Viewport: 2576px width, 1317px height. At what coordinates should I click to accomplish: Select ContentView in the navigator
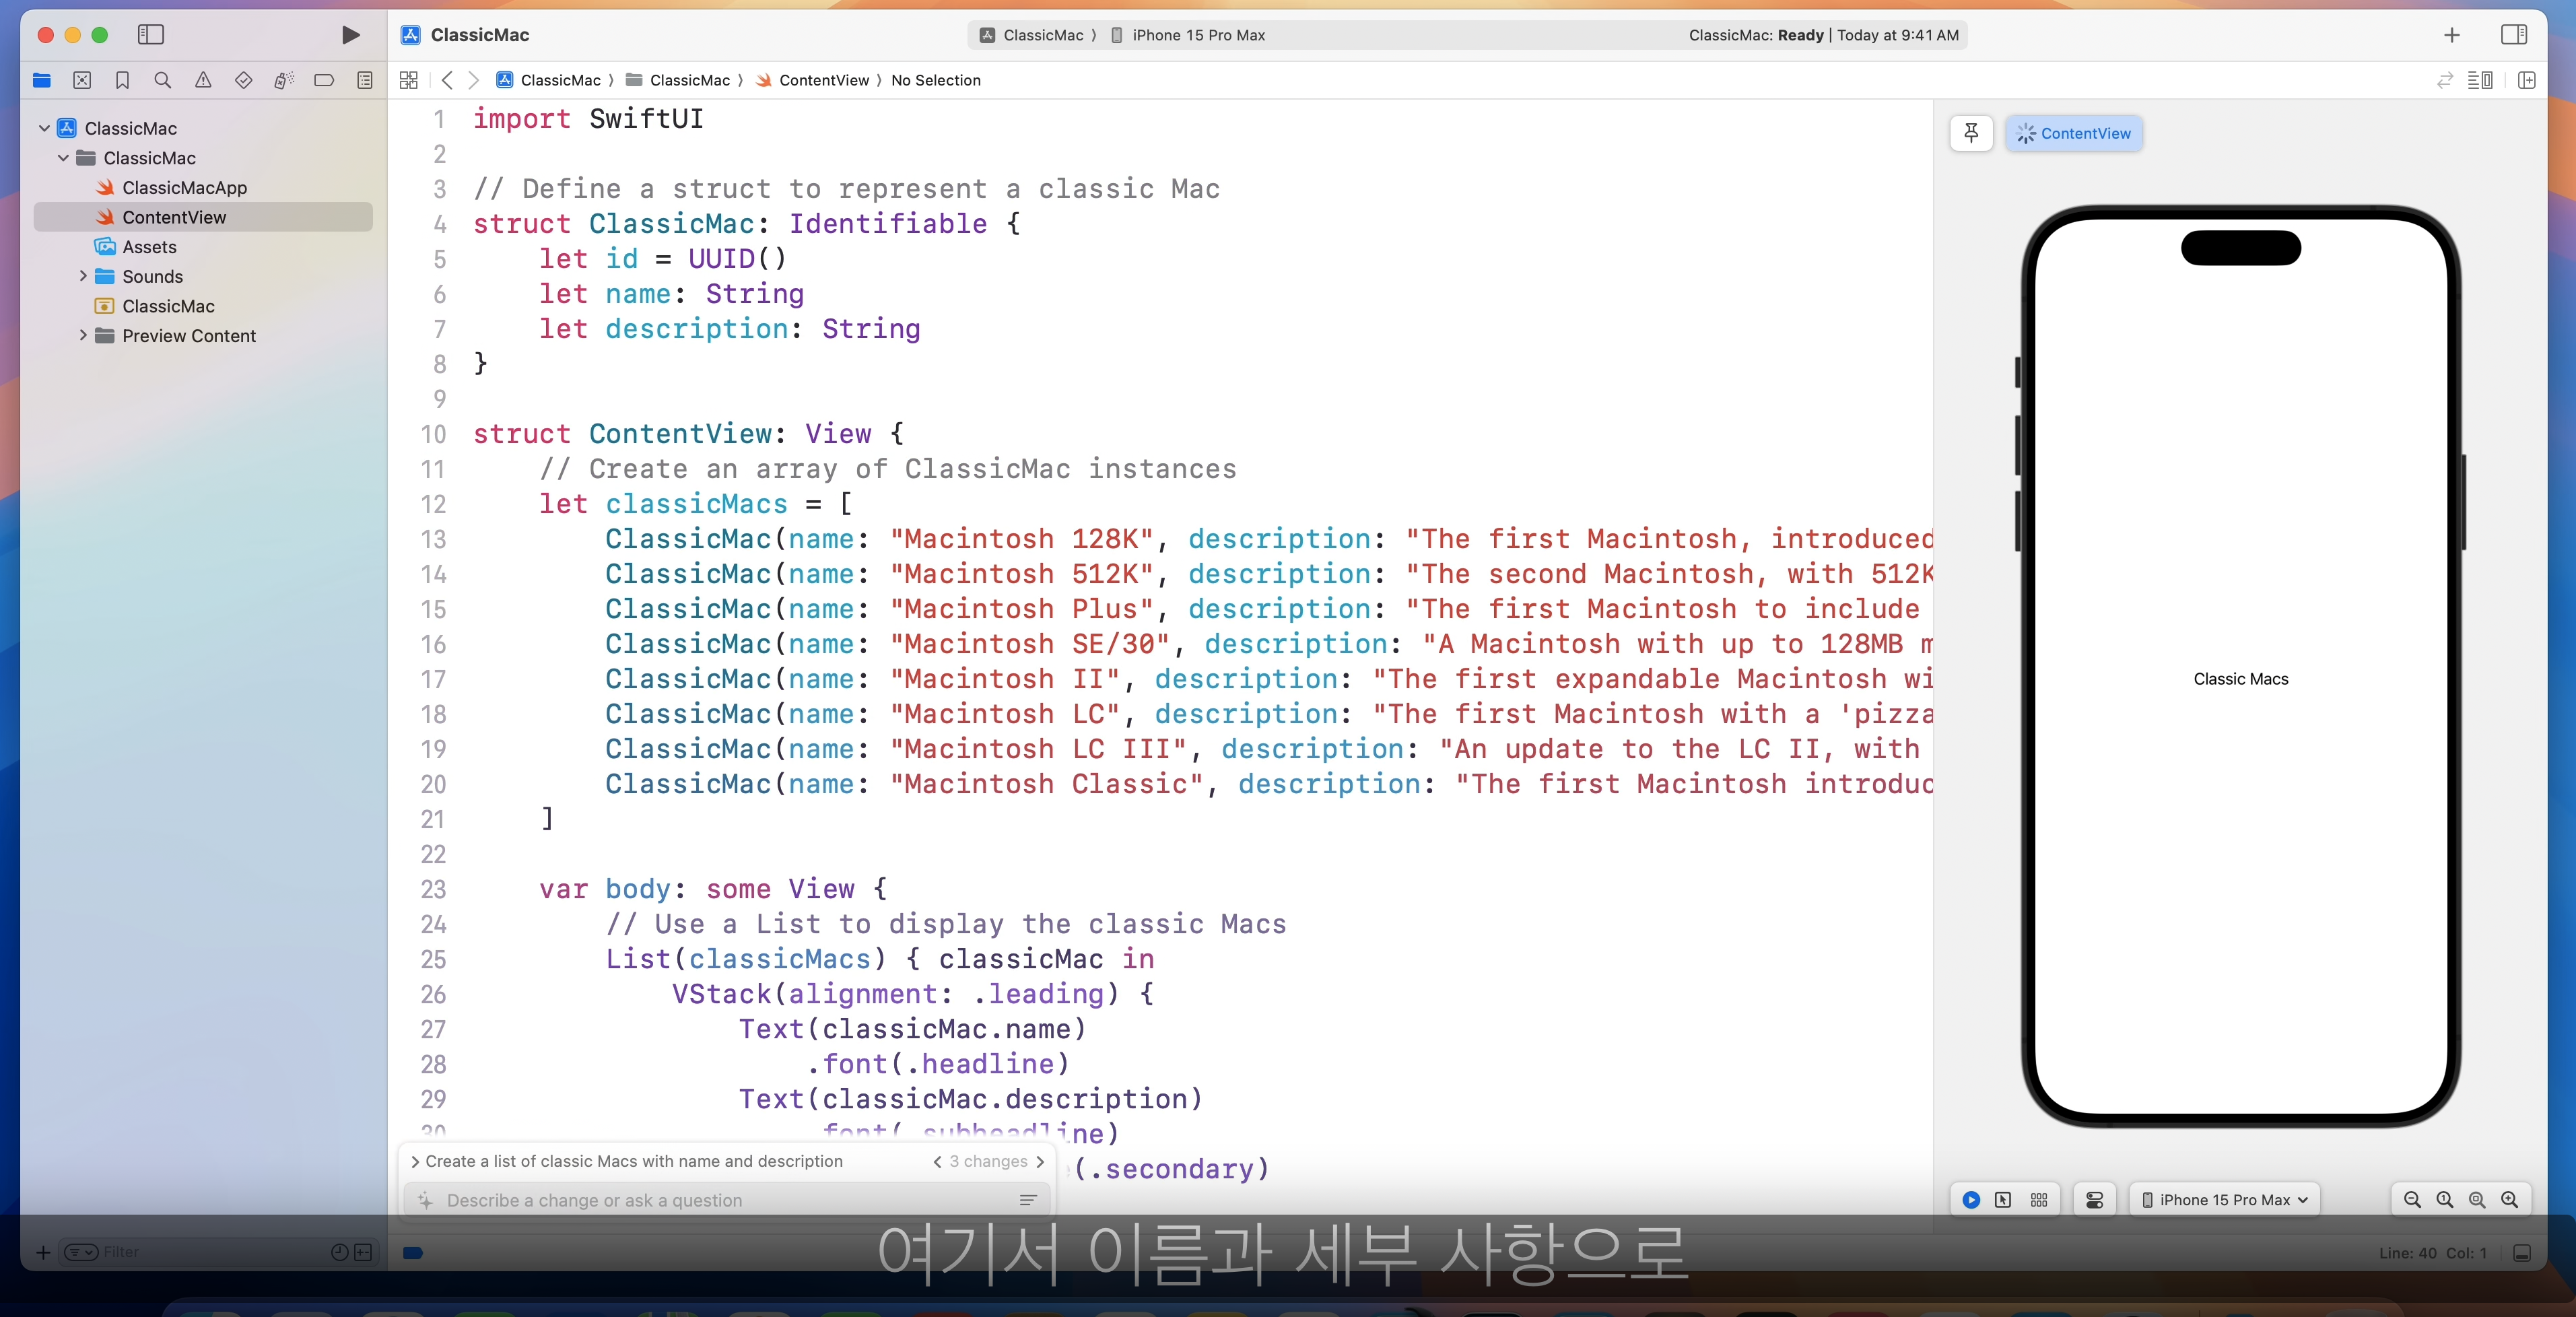[x=203, y=217]
